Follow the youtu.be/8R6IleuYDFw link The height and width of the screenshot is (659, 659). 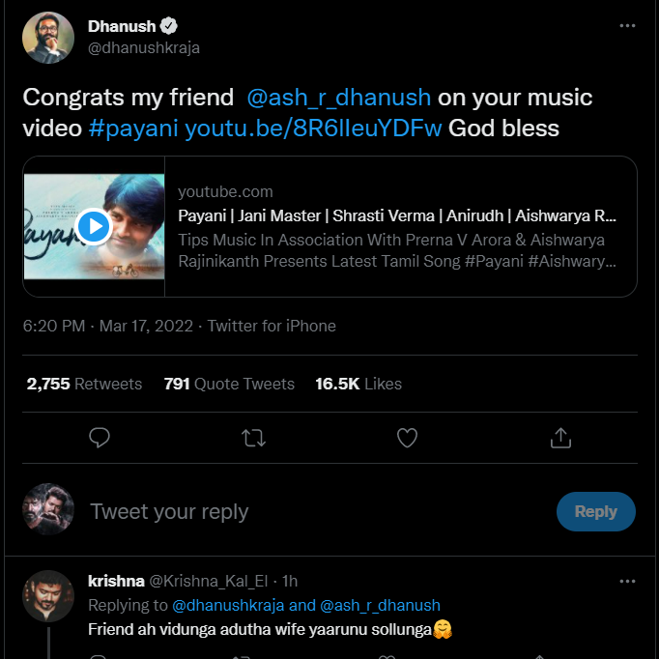coord(313,128)
